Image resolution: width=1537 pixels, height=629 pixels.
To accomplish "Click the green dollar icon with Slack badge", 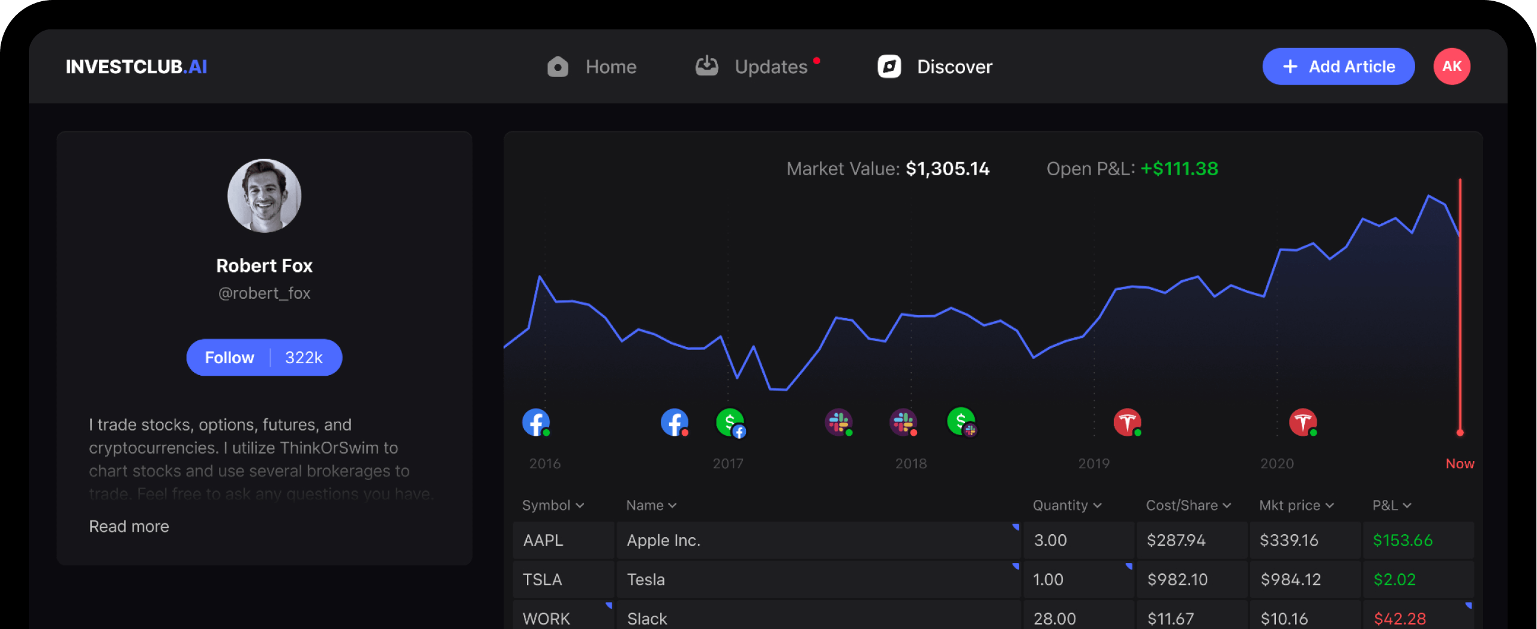I will (x=961, y=423).
